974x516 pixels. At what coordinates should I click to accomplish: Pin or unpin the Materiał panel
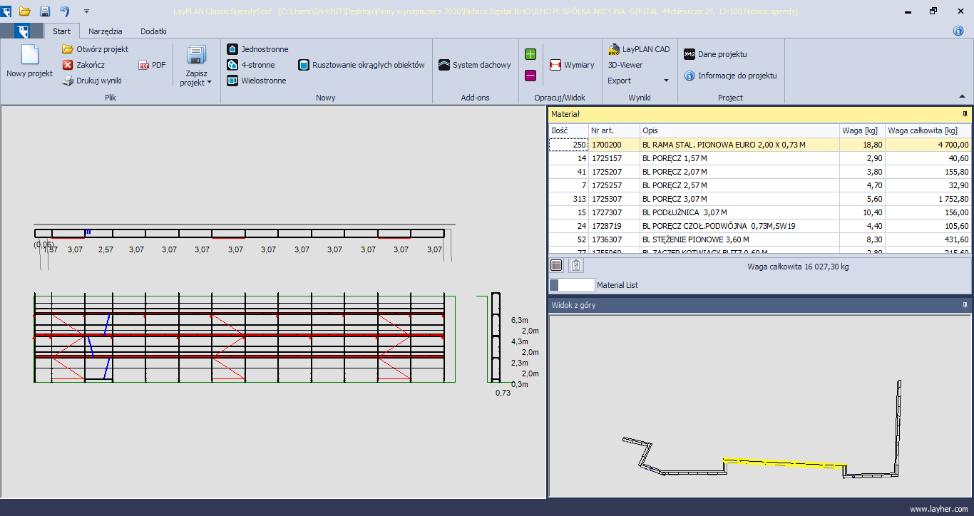[965, 114]
